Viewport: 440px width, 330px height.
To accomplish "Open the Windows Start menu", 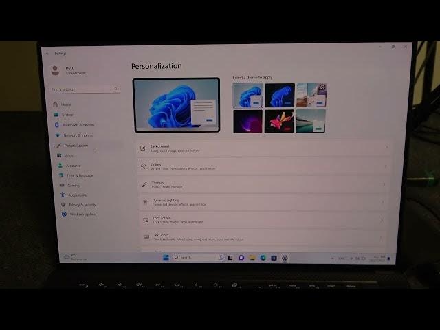I will pos(166,257).
